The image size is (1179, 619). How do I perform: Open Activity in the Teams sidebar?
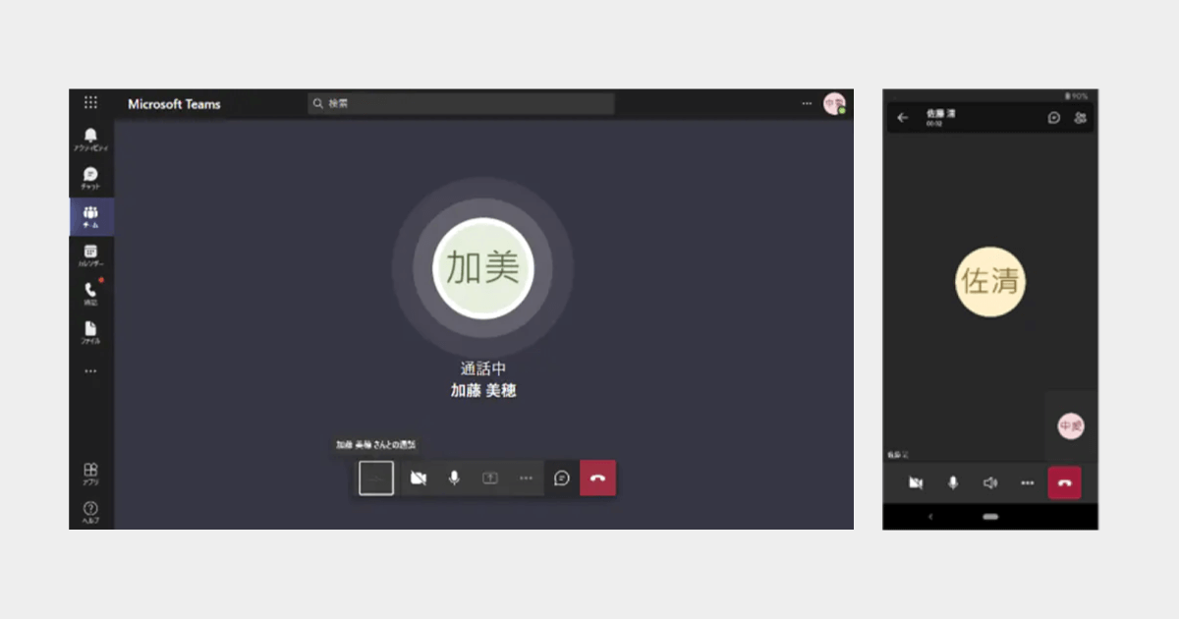click(90, 139)
